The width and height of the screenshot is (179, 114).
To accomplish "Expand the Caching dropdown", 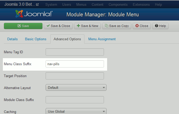I will point(76,111).
